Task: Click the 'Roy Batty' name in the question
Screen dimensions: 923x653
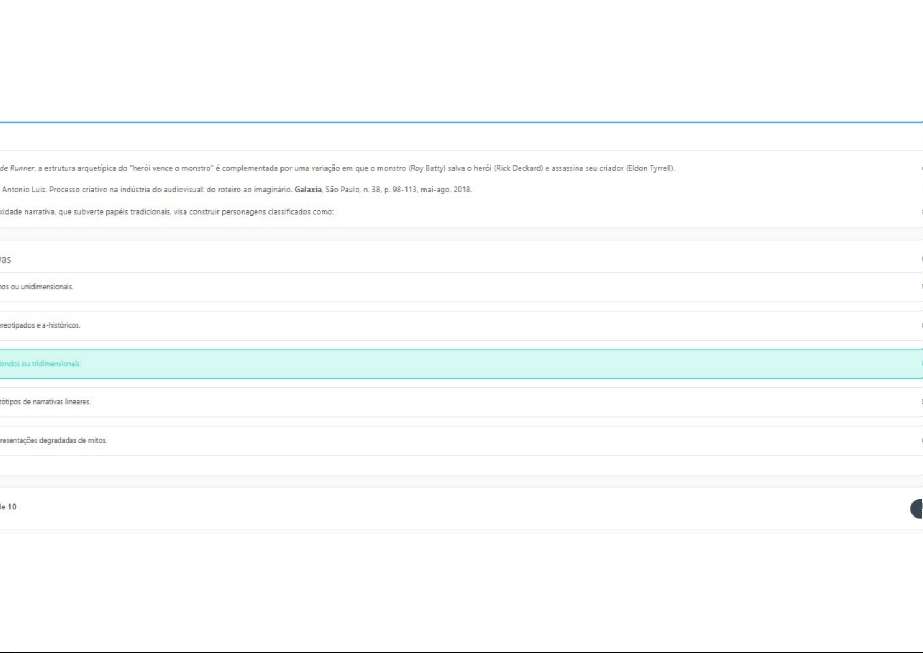Action: (426, 169)
